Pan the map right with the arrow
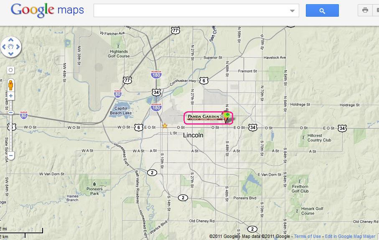Image resolution: width=379 pixels, height=240 pixels. point(18,47)
